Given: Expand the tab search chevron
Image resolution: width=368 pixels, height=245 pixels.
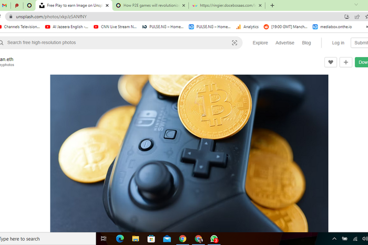Looking at the screenshot, I should [356, 5].
